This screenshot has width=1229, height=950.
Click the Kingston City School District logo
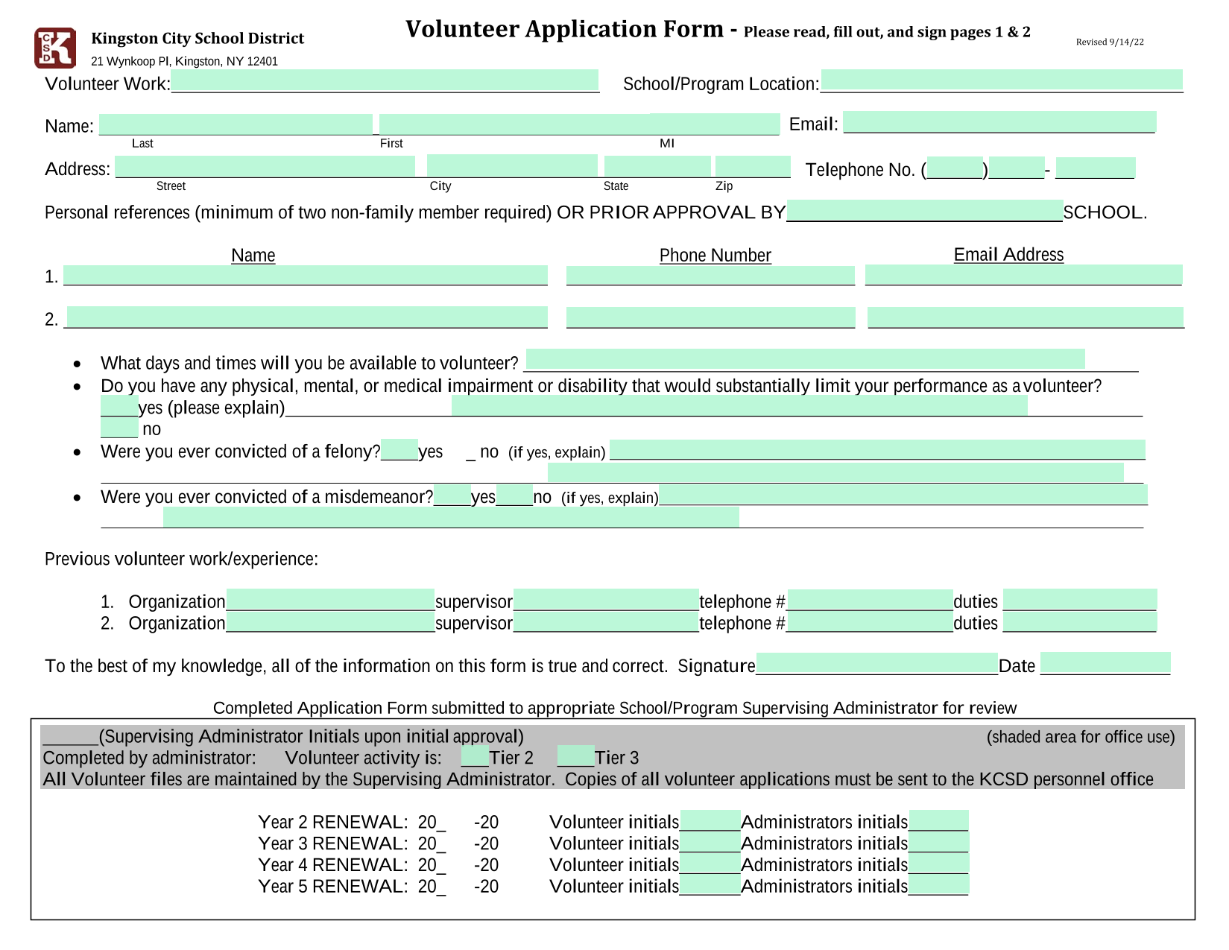(x=55, y=48)
